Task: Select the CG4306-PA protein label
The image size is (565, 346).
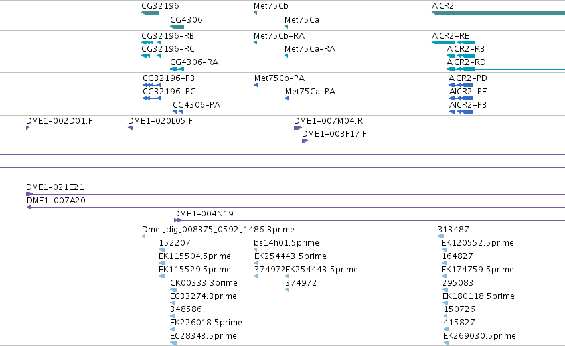Action: click(x=197, y=105)
